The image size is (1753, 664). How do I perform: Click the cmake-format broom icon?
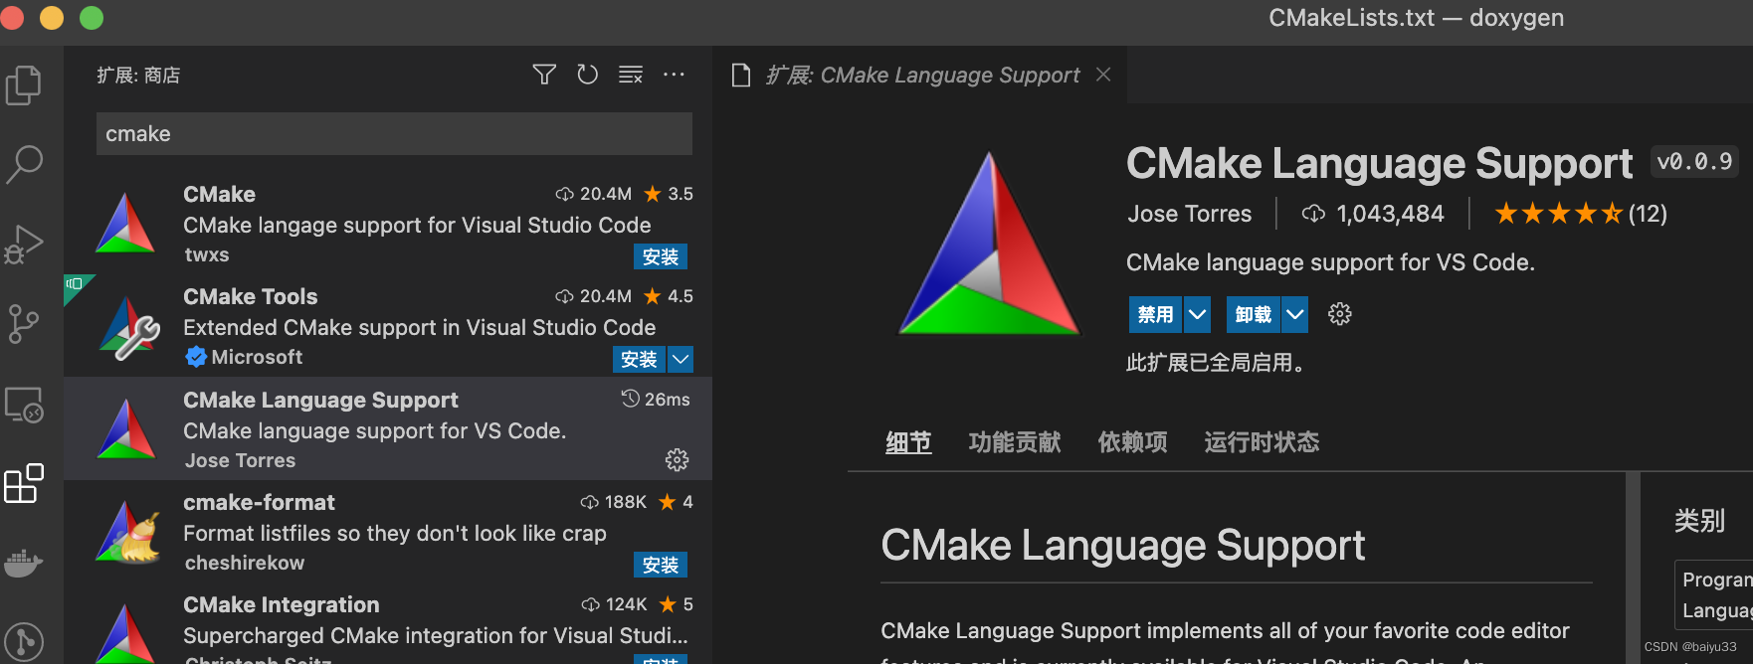(x=128, y=532)
